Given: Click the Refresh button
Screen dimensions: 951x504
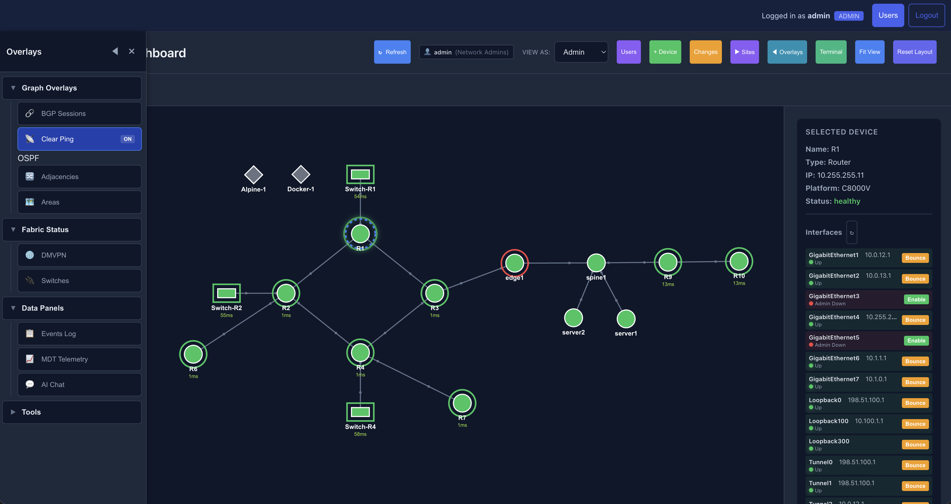Looking at the screenshot, I should click(392, 52).
